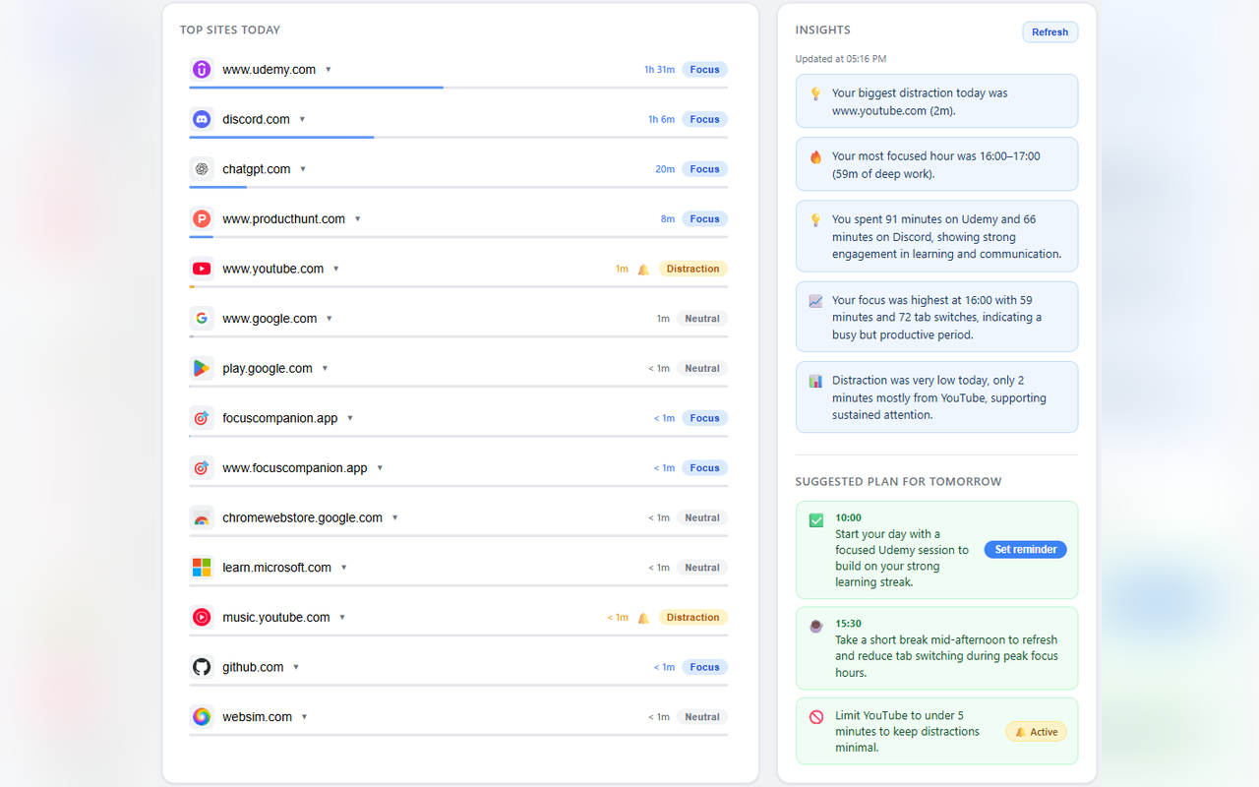
Task: Expand the github.com dropdown arrow
Action: click(x=296, y=667)
